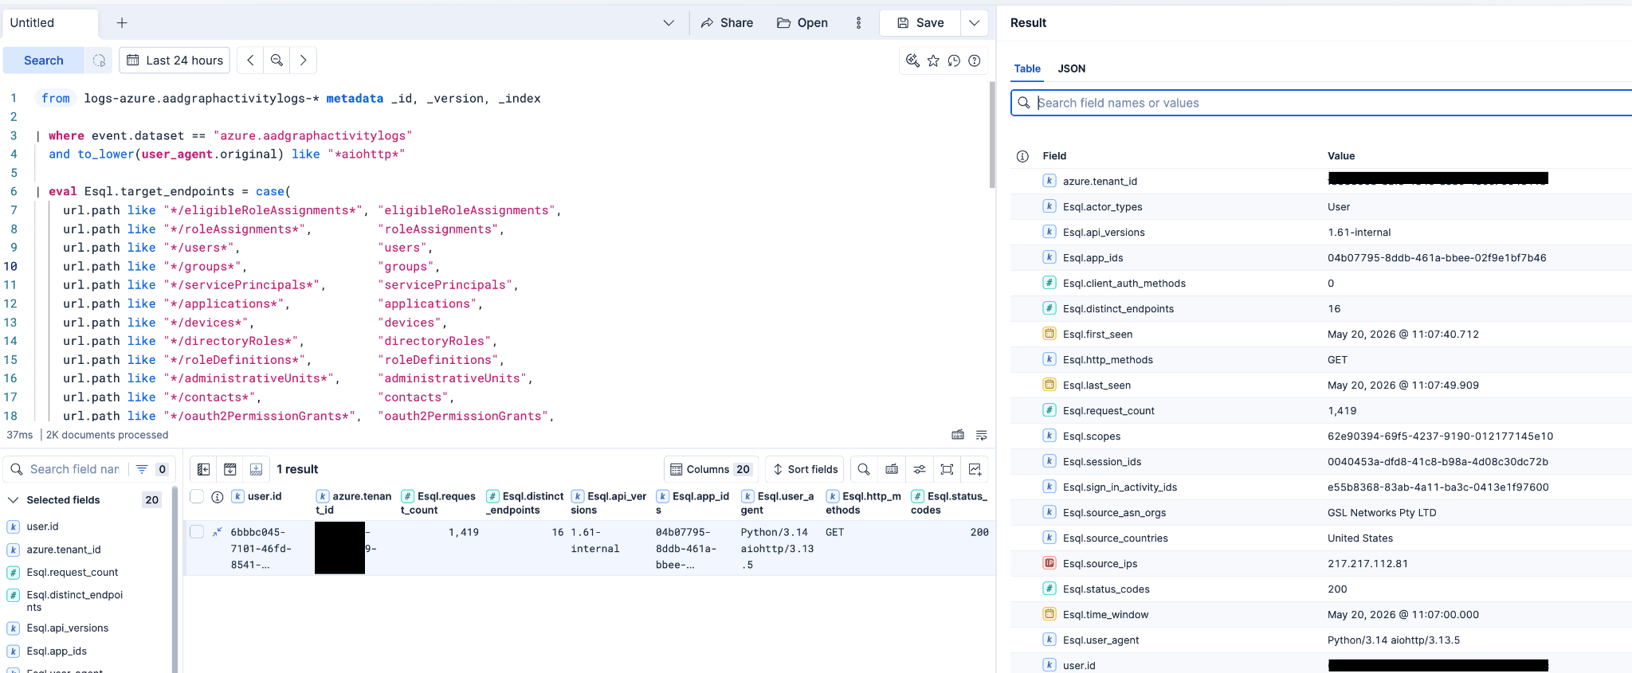The width and height of the screenshot is (1632, 673).
Task: Click the info icon in table header
Action: 217,497
